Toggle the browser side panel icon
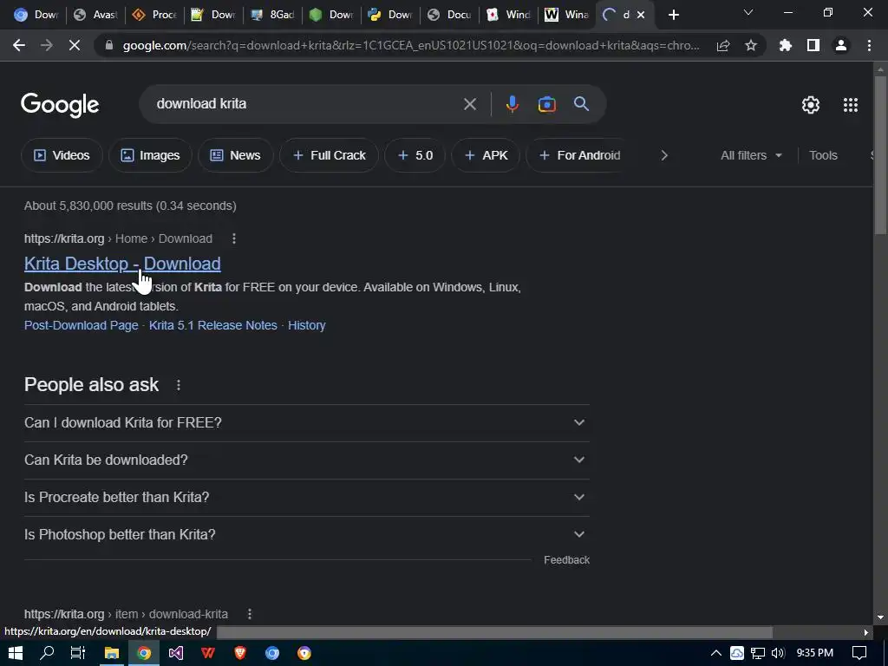This screenshot has width=888, height=666. click(813, 45)
